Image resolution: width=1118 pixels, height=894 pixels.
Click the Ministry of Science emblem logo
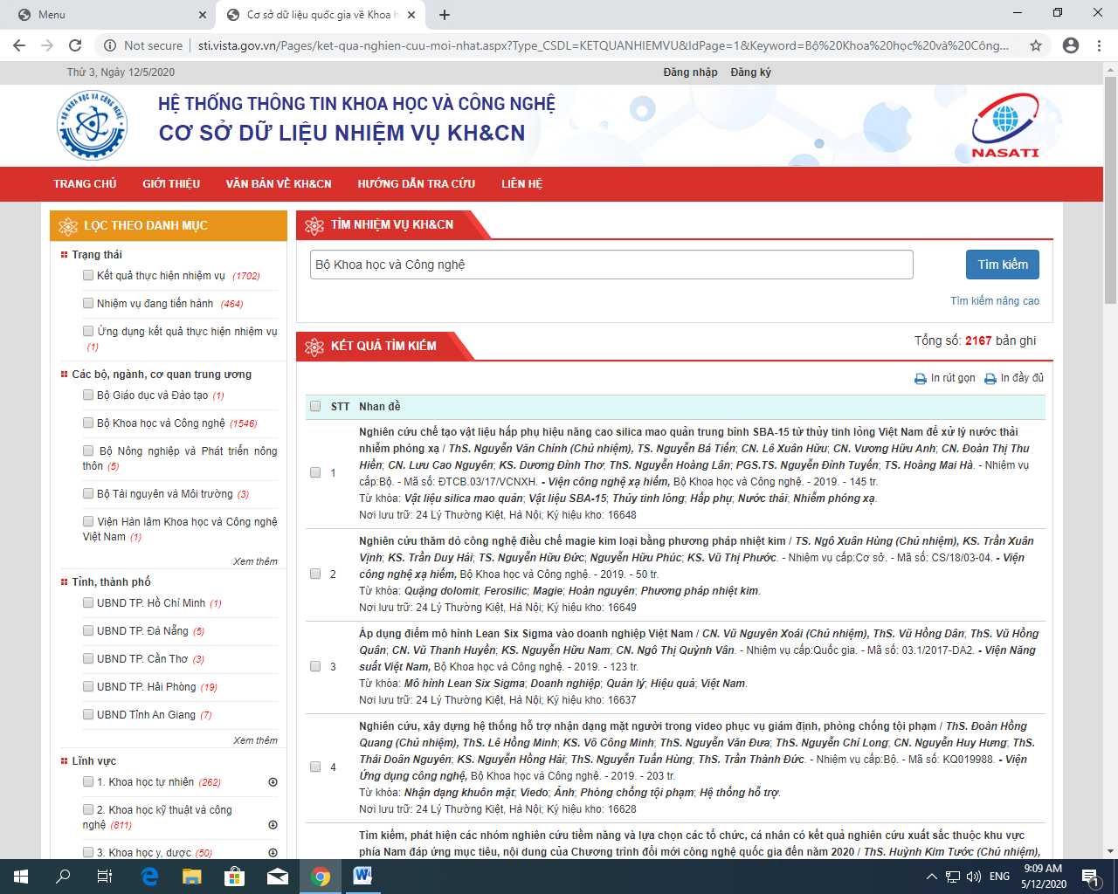click(92, 126)
